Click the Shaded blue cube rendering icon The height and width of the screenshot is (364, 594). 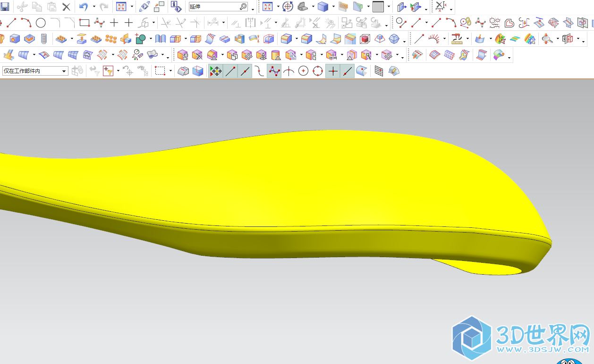coord(323,7)
